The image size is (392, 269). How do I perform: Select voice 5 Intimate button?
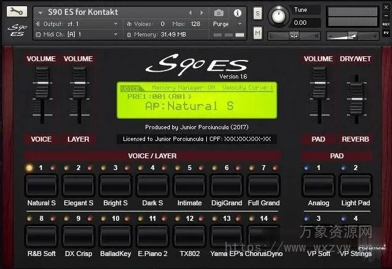(190, 186)
